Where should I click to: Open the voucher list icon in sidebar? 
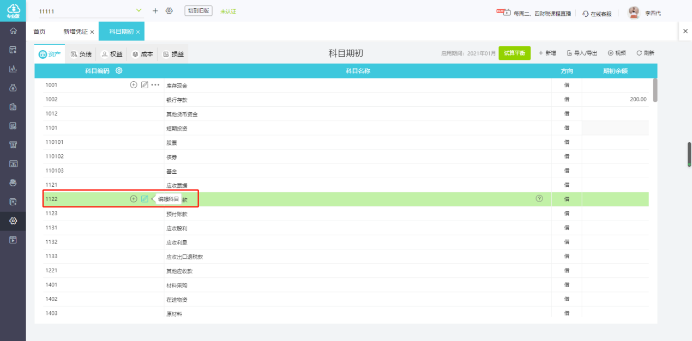[x=13, y=50]
